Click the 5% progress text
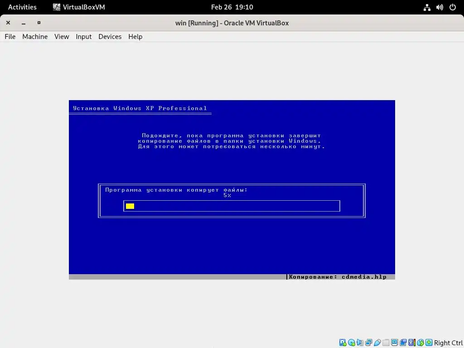 (x=227, y=195)
